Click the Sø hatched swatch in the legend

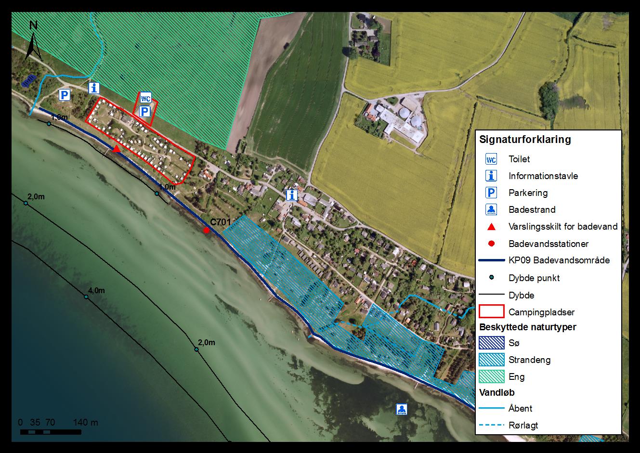491,343
